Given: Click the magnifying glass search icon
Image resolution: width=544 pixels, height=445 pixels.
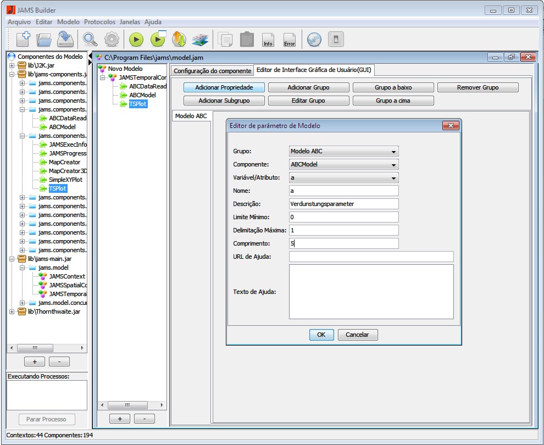Looking at the screenshot, I should 90,39.
